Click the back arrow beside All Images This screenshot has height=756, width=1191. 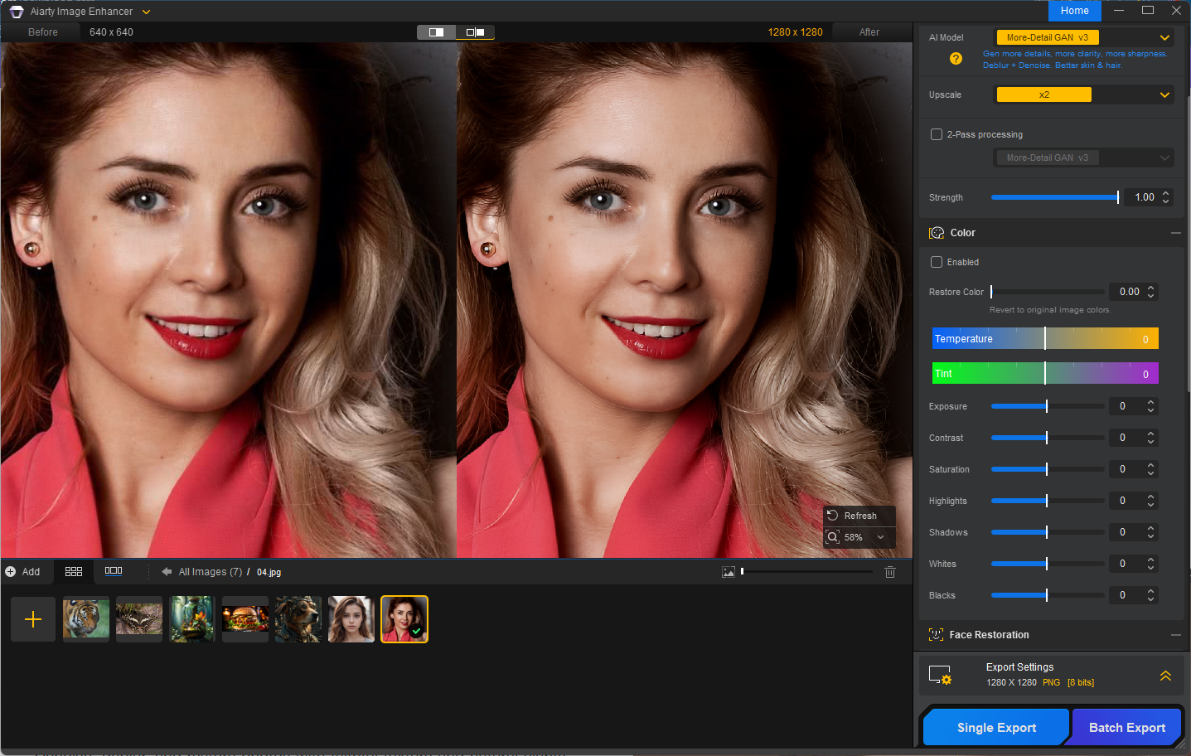click(167, 572)
